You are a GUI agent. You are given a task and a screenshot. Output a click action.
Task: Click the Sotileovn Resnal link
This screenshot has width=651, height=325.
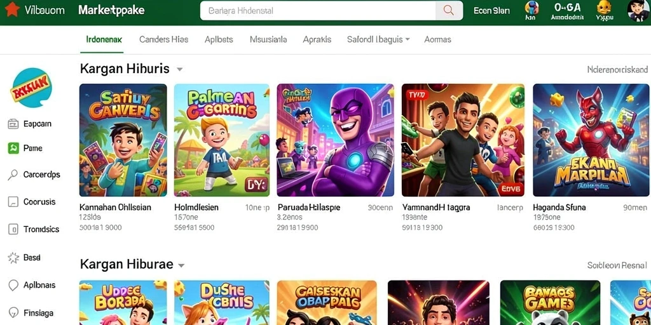(x=617, y=265)
